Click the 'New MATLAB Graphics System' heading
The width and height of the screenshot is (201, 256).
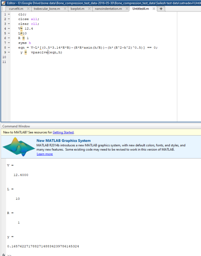(64, 141)
